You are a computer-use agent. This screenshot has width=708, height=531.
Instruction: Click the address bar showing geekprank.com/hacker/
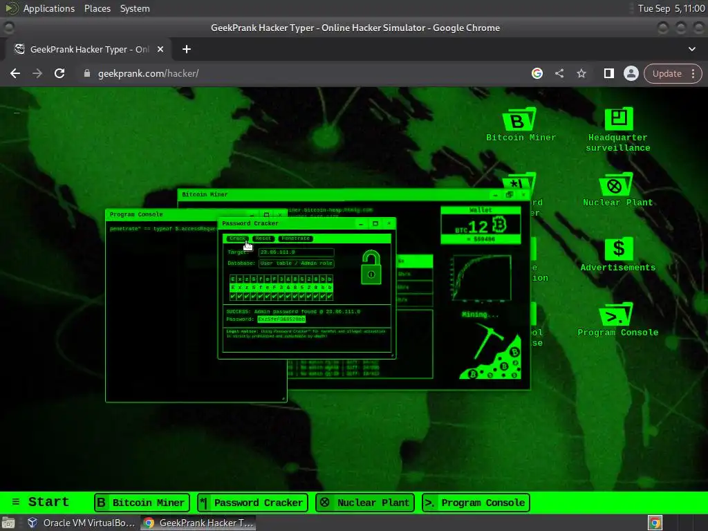(149, 73)
